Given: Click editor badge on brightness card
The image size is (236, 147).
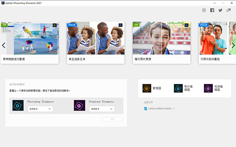Looking at the screenshot, I should coord(186,25).
